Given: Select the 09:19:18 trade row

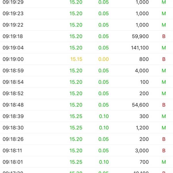Looking at the screenshot, I should tap(86, 36).
